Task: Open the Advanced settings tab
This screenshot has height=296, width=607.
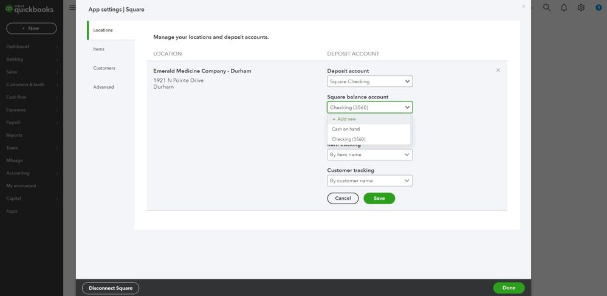Action: coord(103,87)
